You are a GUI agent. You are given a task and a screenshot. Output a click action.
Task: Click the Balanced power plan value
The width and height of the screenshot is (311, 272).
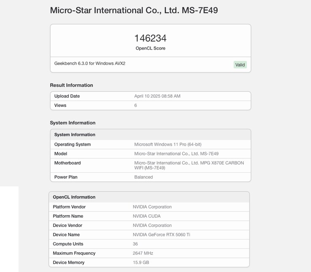point(143,177)
